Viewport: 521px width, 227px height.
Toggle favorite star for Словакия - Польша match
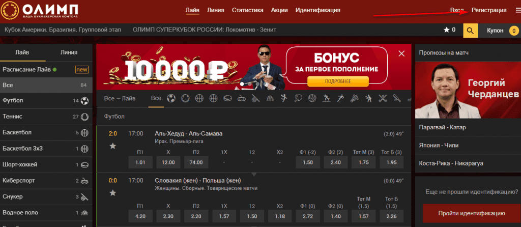pyautogui.click(x=113, y=193)
